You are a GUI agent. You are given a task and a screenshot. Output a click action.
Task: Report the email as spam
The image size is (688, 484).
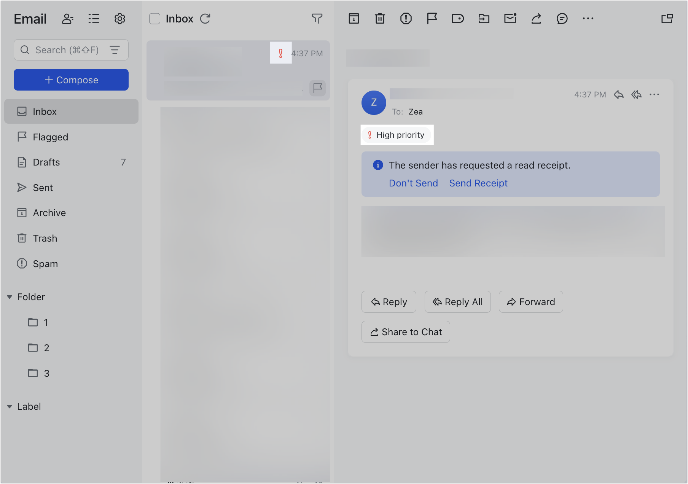tap(406, 18)
